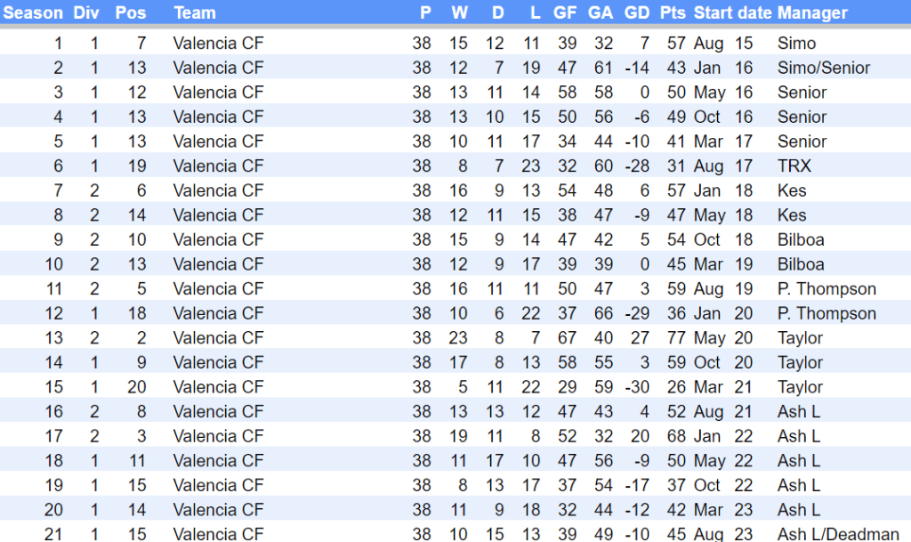Viewport: 911px width, 542px height.
Task: Select the 77 points cell
Action: (x=674, y=337)
